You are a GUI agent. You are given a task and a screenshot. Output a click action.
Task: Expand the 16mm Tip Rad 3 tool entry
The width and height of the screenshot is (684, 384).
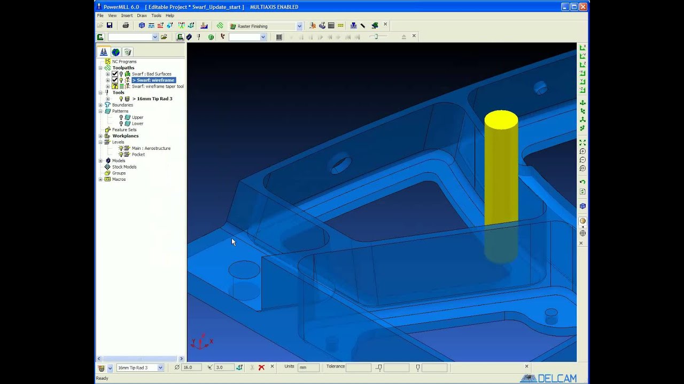point(107,99)
